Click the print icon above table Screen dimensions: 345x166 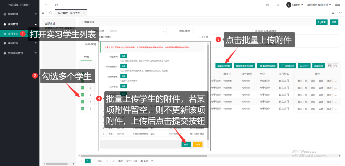[336, 66]
